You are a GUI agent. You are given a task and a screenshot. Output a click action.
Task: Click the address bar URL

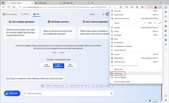click(65, 7)
